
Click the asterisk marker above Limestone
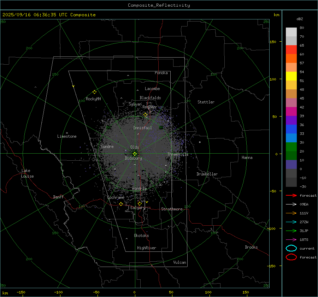point(67,133)
